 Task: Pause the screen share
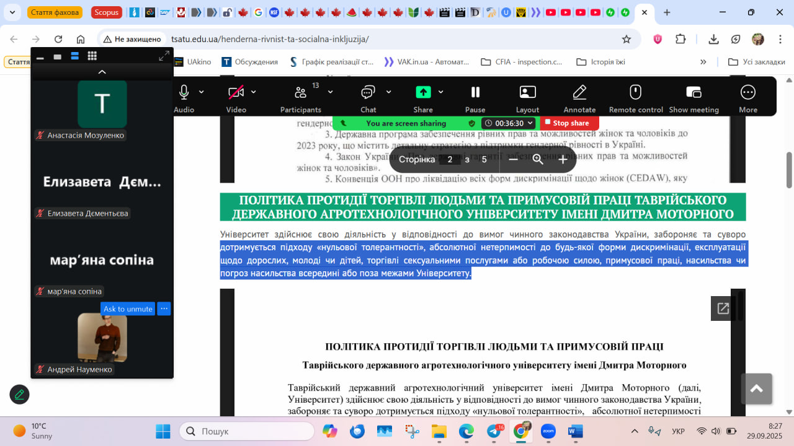475,93
